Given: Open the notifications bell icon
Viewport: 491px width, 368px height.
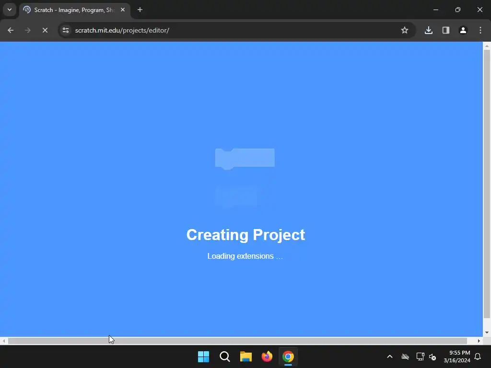Looking at the screenshot, I should [478, 356].
